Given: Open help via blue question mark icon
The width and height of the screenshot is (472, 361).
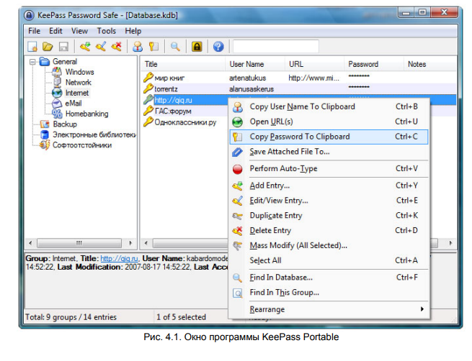Looking at the screenshot, I should (x=218, y=47).
